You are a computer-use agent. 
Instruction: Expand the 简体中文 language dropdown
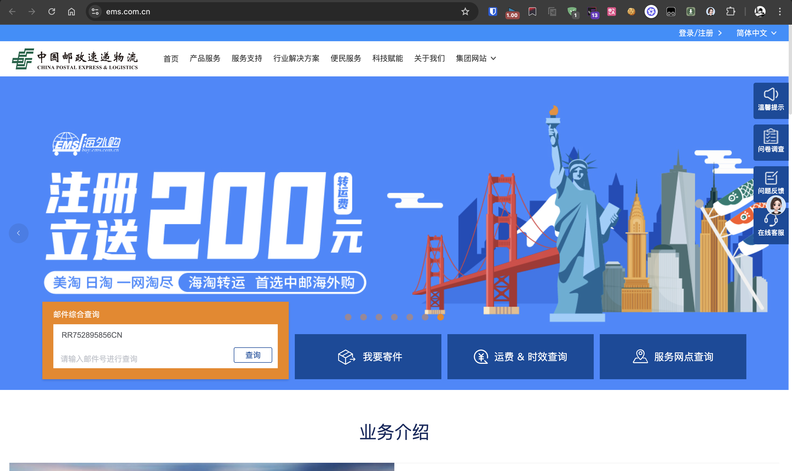point(757,33)
